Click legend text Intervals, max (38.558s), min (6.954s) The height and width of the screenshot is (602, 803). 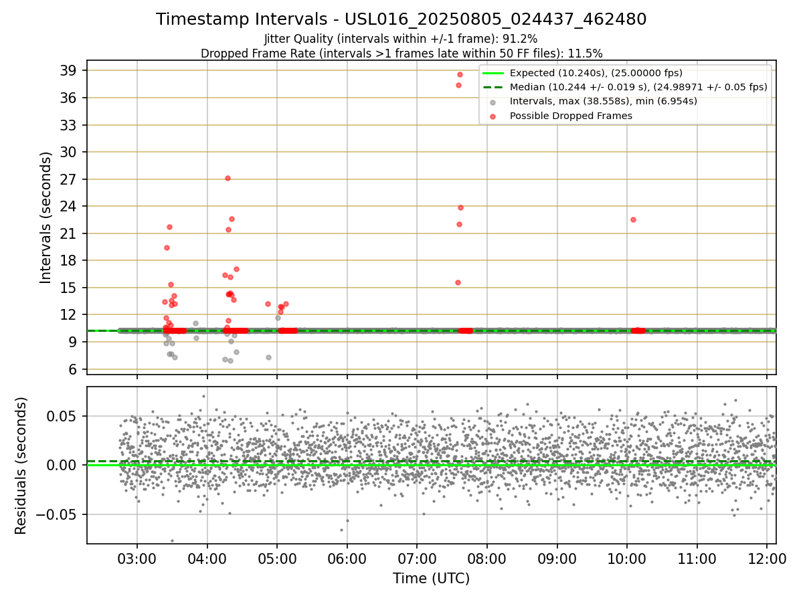604,102
